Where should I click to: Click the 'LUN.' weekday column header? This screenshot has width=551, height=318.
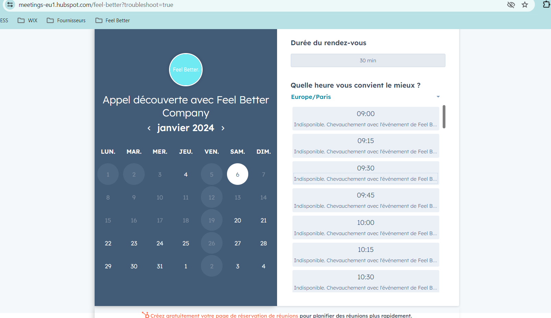108,152
